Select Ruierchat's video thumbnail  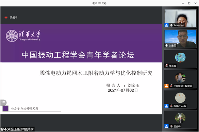(x=180, y=18)
